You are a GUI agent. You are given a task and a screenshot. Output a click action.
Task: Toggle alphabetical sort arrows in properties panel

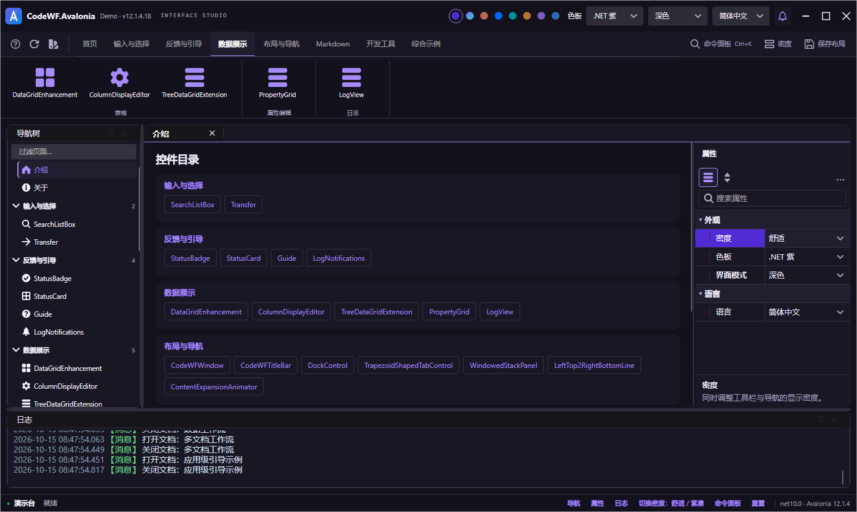click(x=727, y=177)
